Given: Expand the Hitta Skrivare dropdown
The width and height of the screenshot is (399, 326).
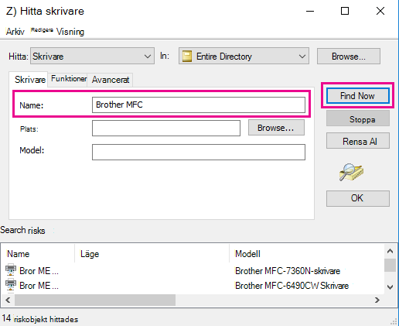Looking at the screenshot, I should point(92,56).
